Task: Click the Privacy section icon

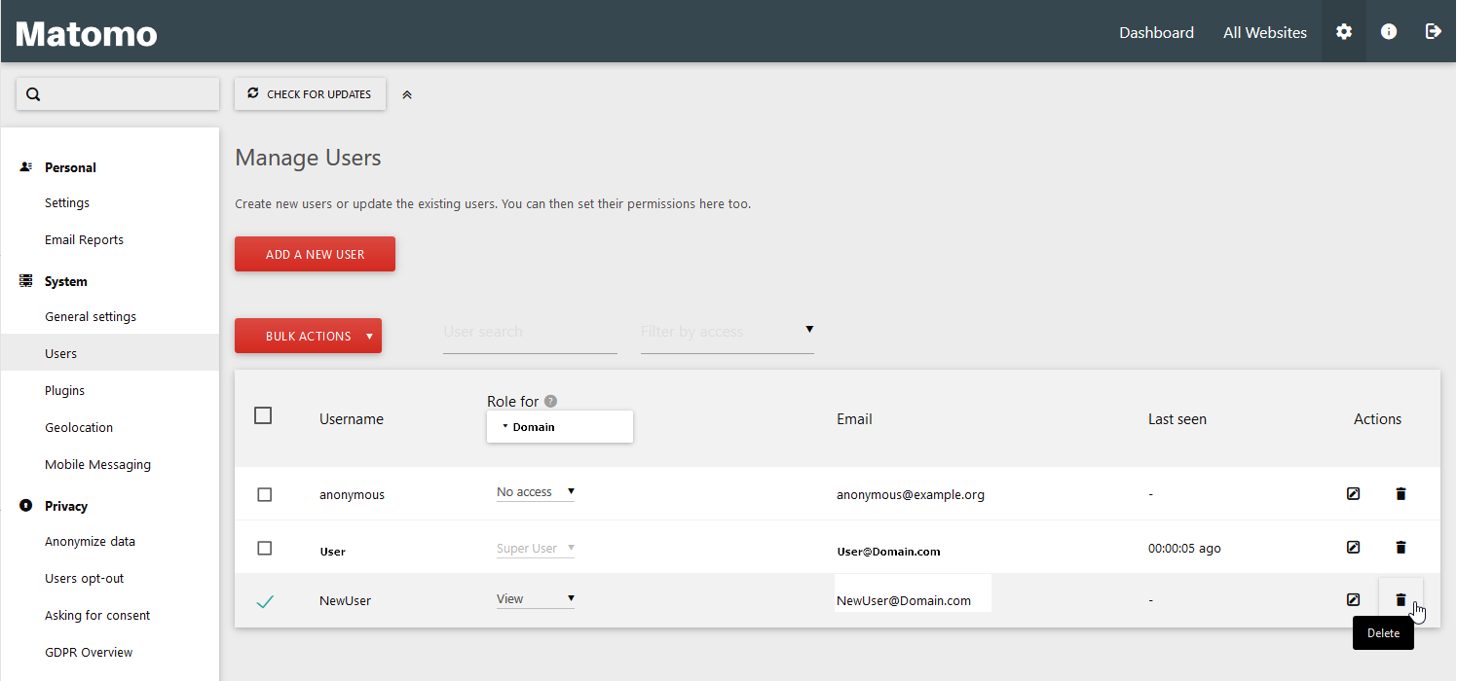Action: pyautogui.click(x=26, y=506)
